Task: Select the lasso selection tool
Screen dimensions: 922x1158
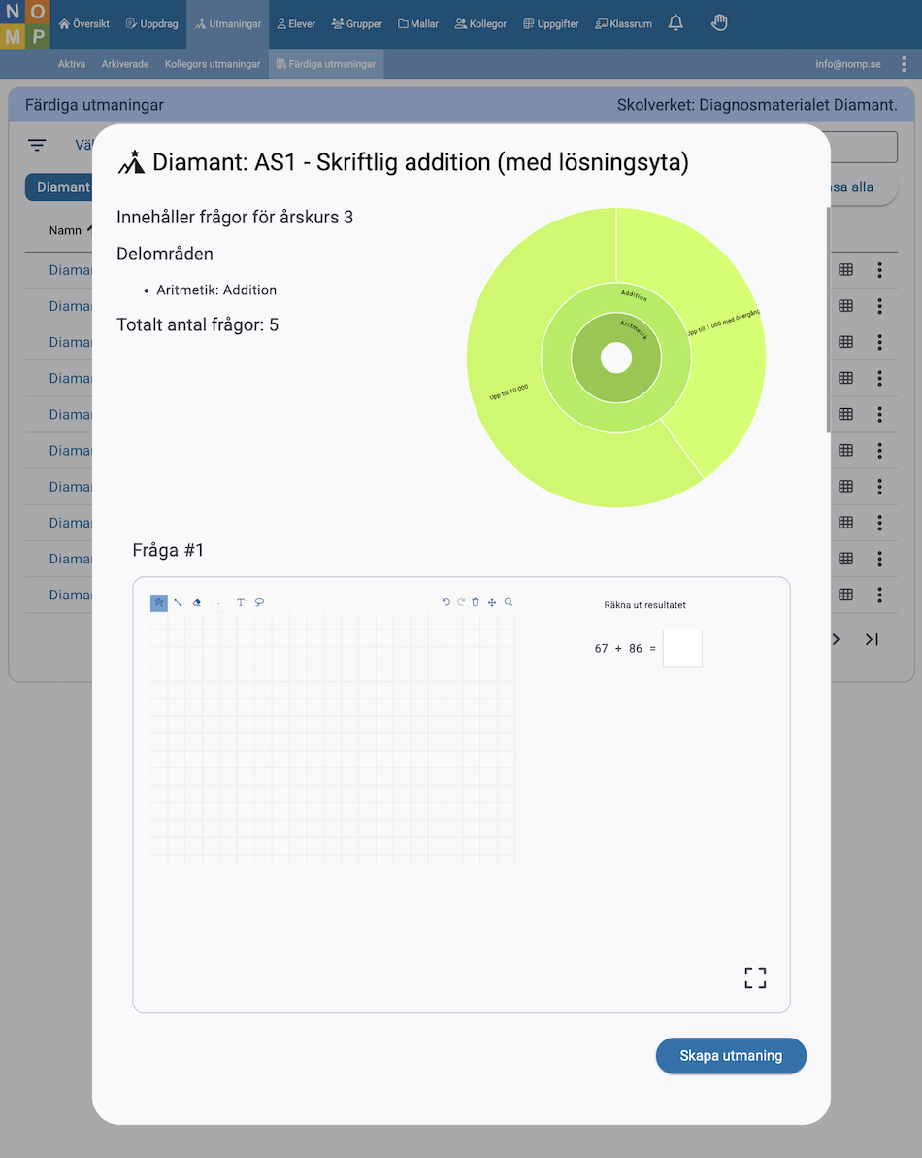Action: (260, 602)
